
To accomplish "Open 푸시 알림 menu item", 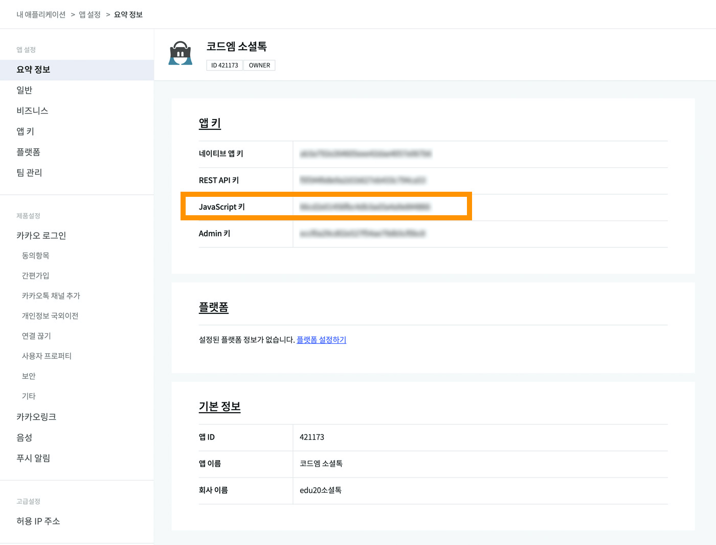I will click(x=33, y=458).
